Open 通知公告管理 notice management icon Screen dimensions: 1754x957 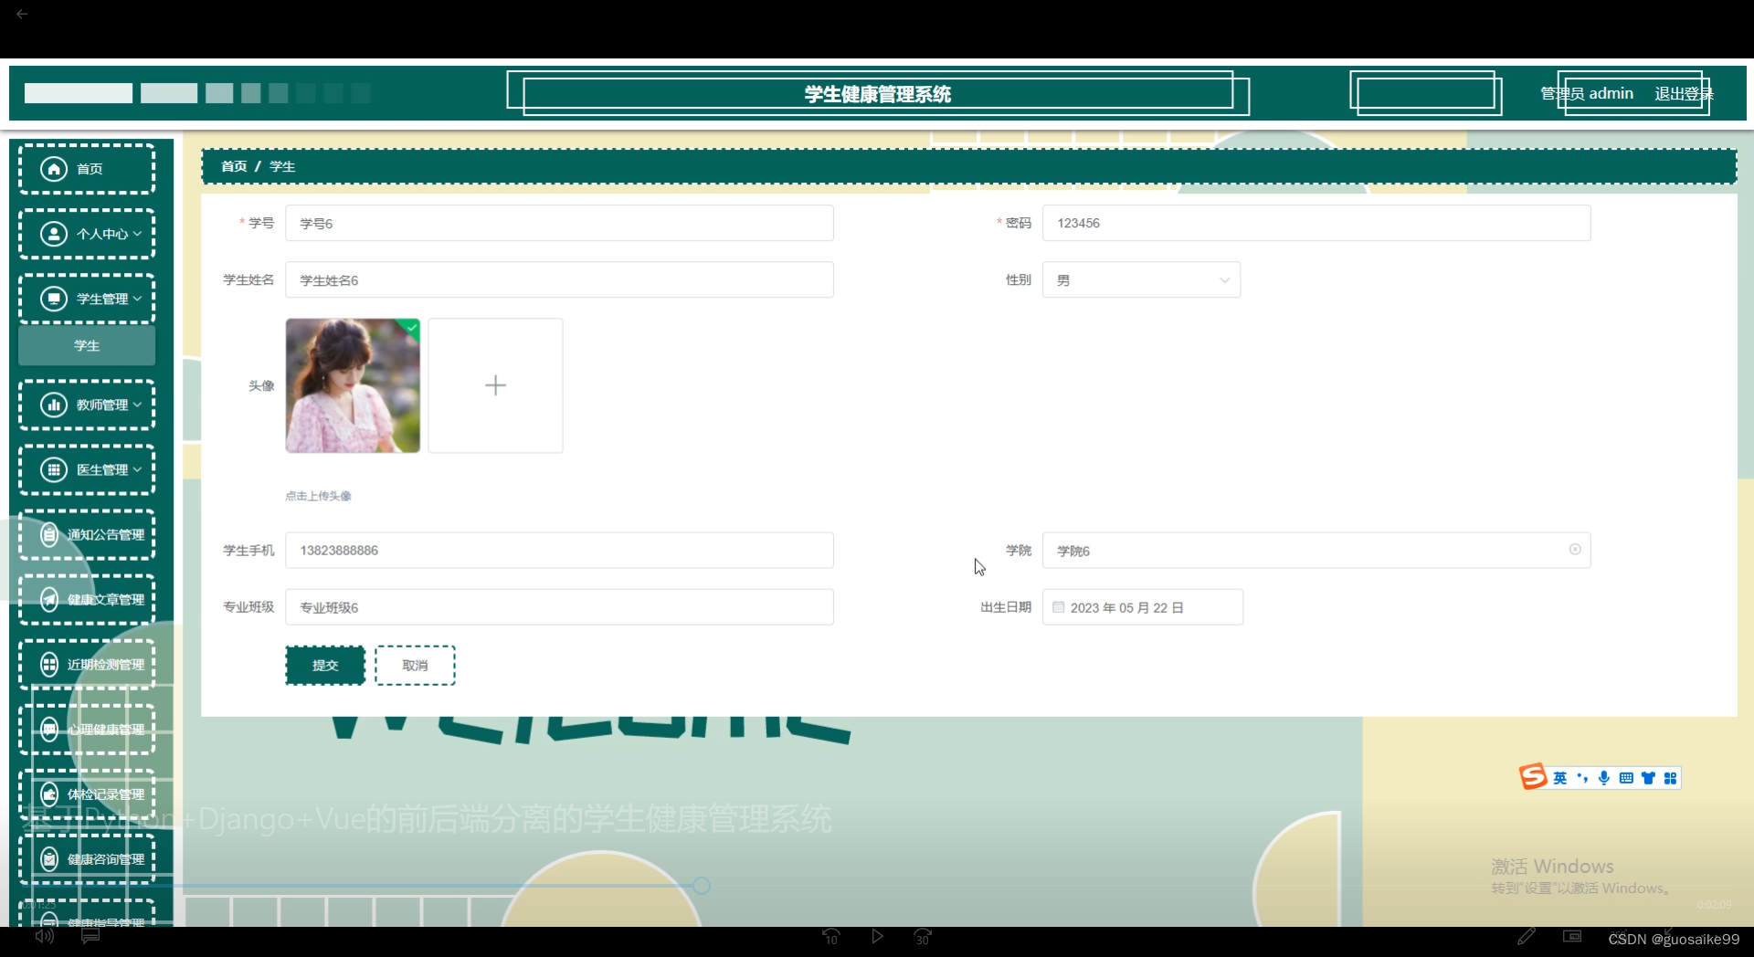coord(48,534)
